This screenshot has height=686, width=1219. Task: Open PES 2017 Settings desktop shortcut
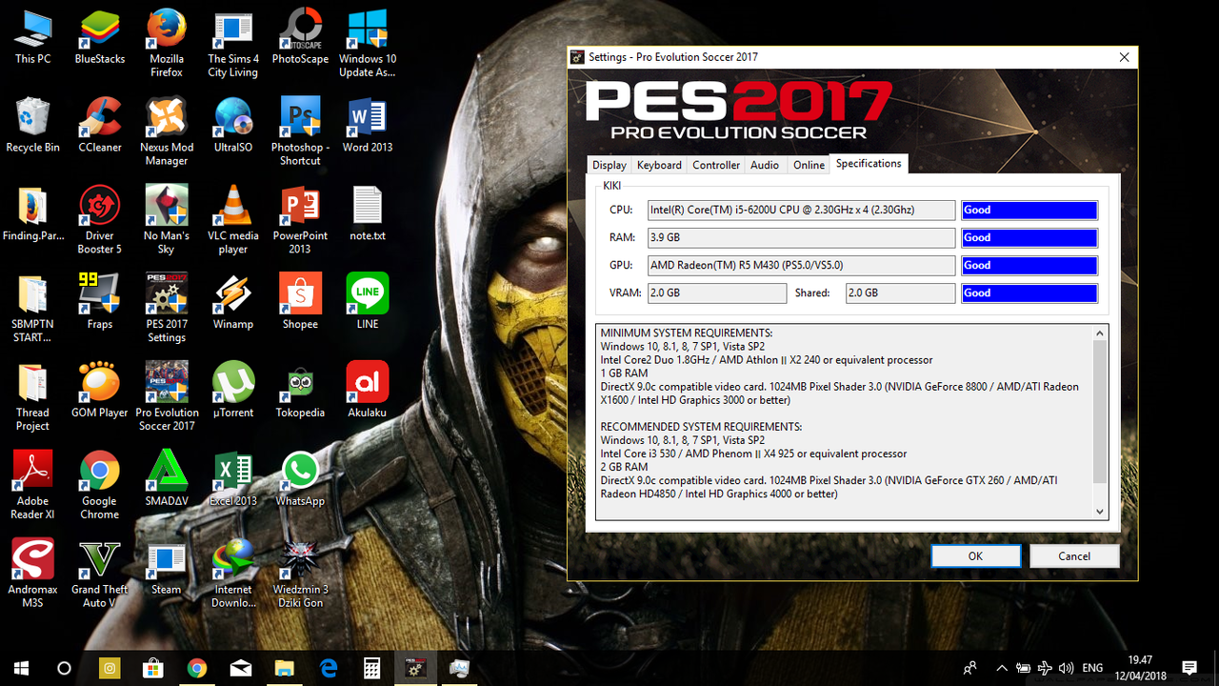point(167,310)
